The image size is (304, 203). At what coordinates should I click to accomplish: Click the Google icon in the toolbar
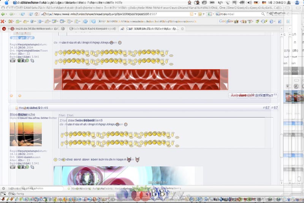coord(224,21)
